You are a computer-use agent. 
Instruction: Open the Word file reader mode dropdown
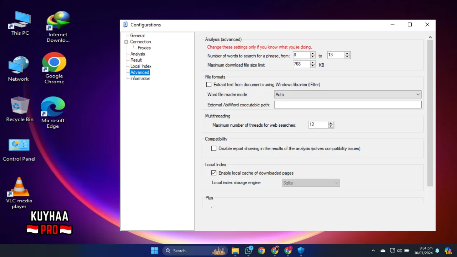point(348,95)
